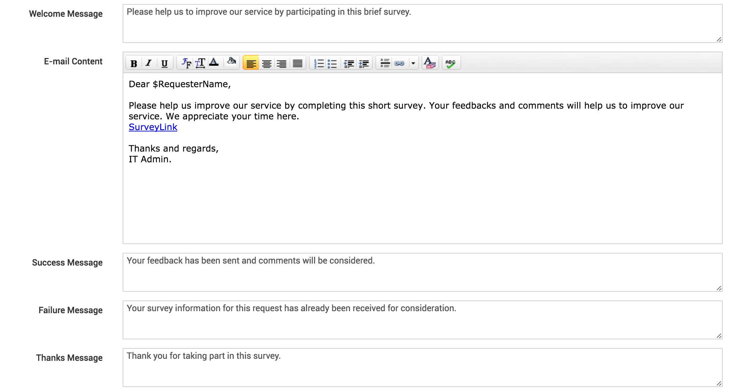The width and height of the screenshot is (730, 391).
Task: Toggle bold formatting in e-mail editor
Action: [x=134, y=63]
